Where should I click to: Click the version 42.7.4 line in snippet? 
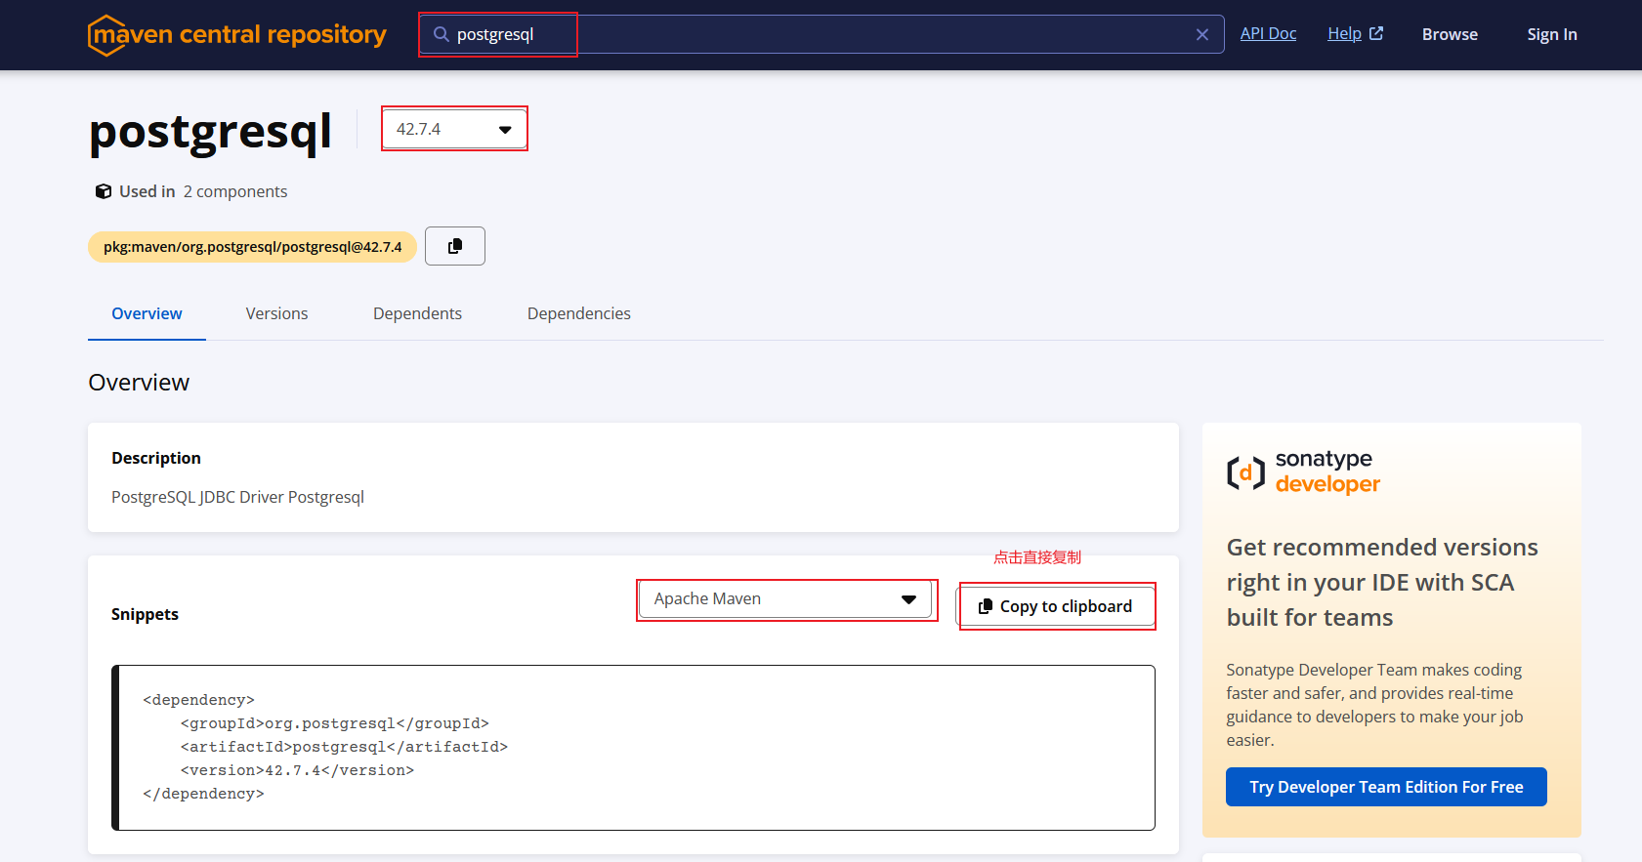[297, 770]
